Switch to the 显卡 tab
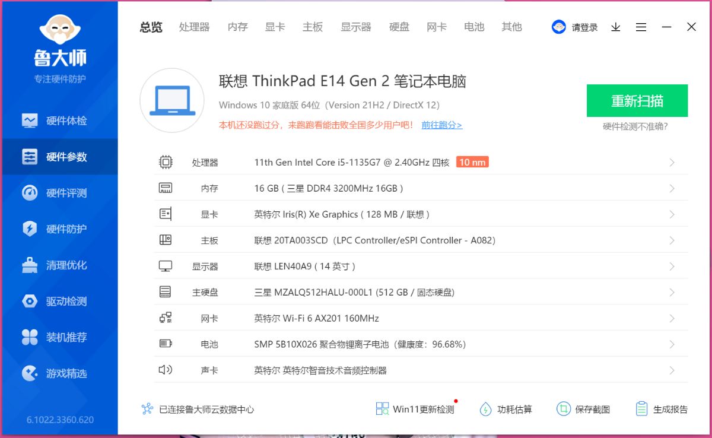 [275, 27]
